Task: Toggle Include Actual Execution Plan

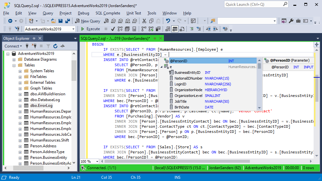Action: 144,29
